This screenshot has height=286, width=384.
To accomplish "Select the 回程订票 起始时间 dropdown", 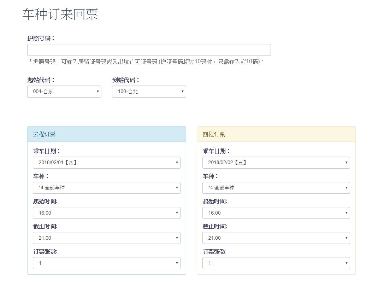I will click(276, 213).
